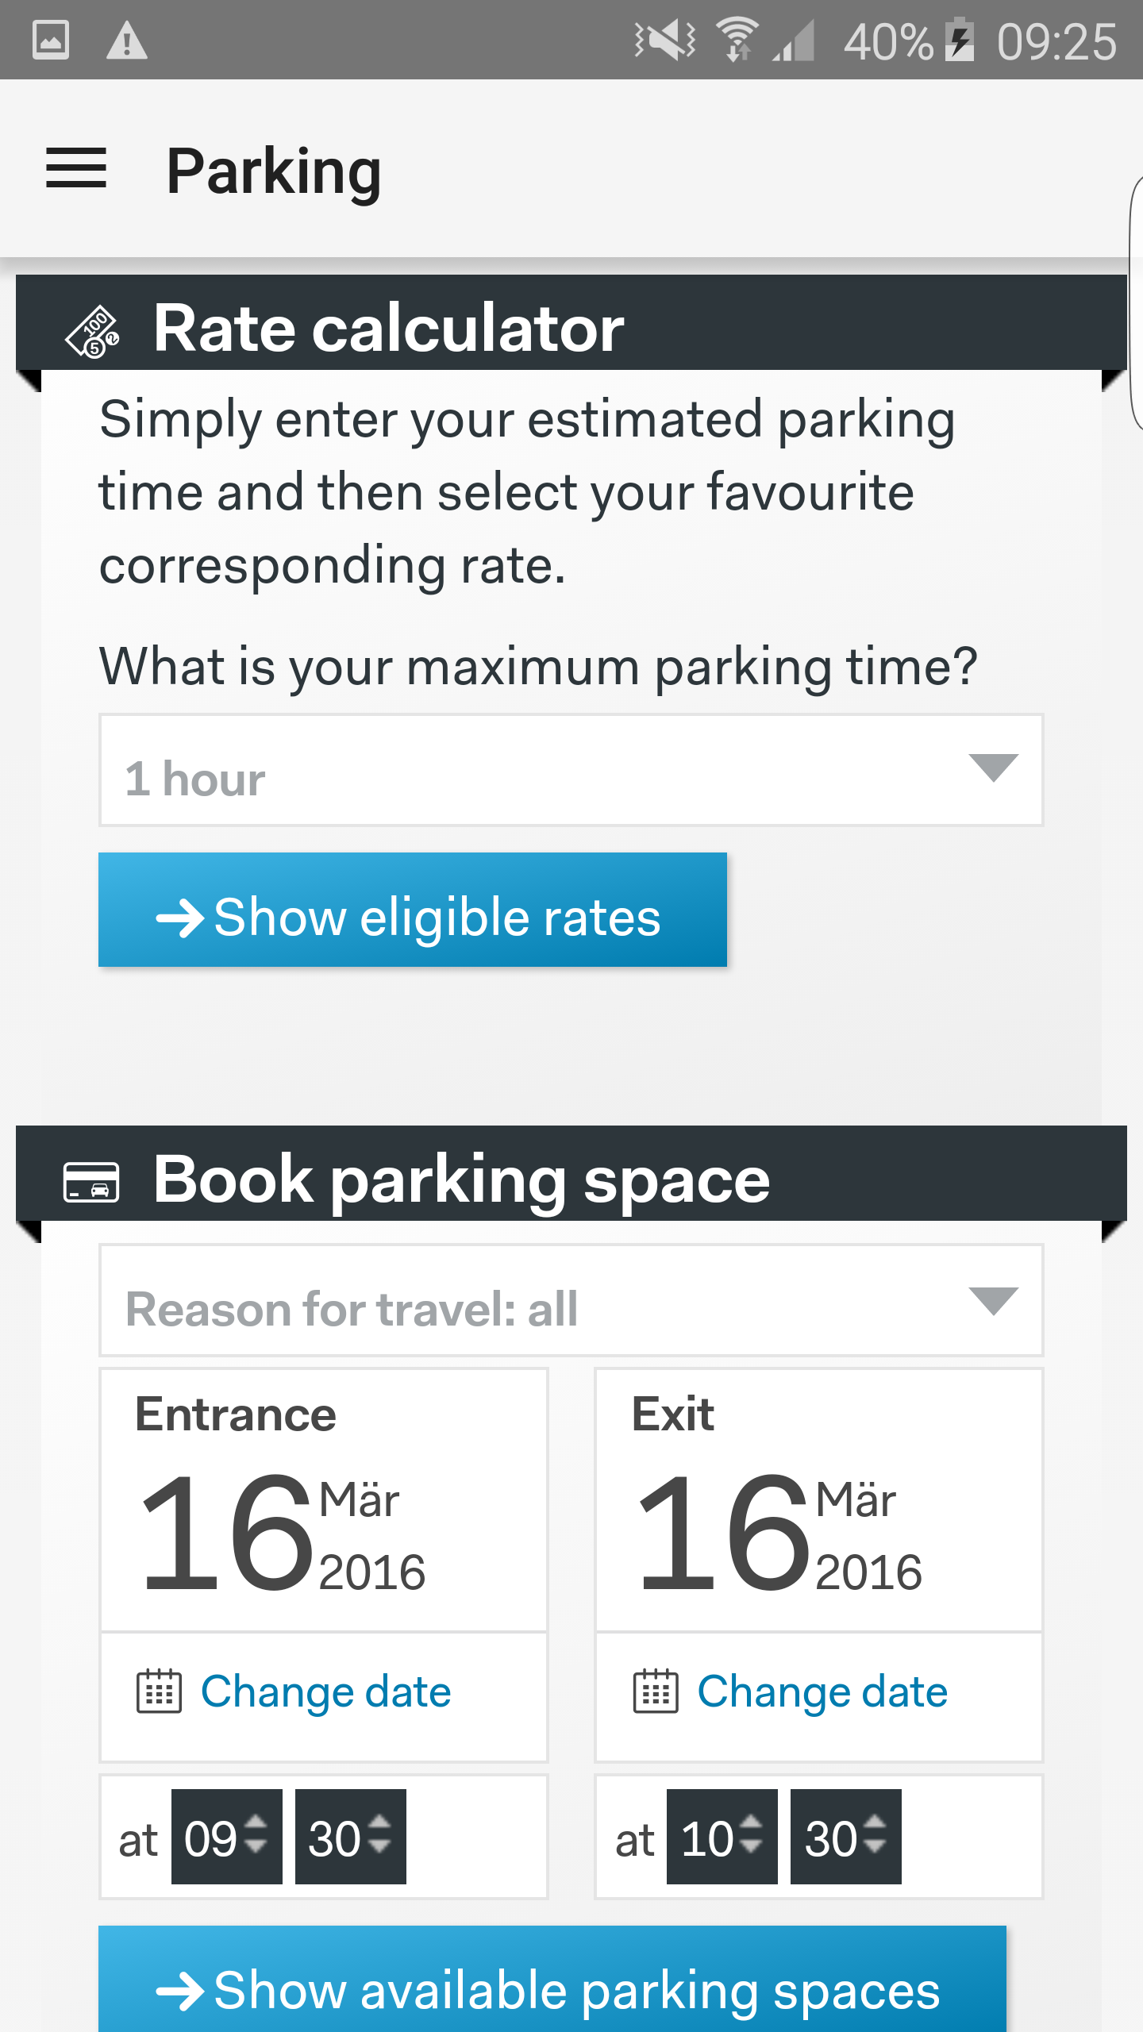Tap the Book parking space card icon
Screen dimensions: 1143x2032
91,1181
